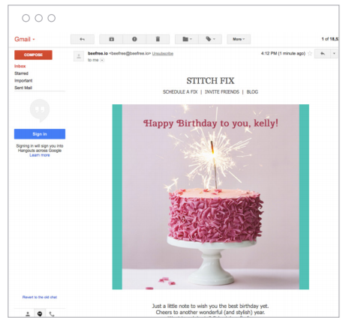Expand recipient details next to 'to me'

coord(102,60)
